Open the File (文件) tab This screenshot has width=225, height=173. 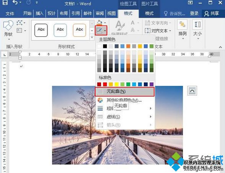point(10,13)
